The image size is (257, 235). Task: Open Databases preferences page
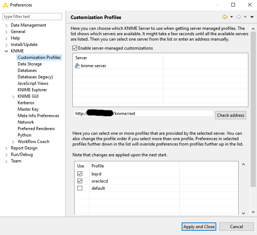coord(27,70)
